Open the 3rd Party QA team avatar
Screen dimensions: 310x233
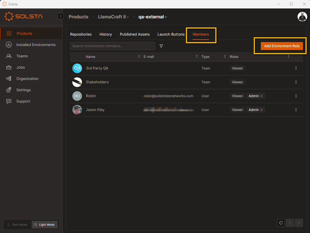pyautogui.click(x=77, y=68)
